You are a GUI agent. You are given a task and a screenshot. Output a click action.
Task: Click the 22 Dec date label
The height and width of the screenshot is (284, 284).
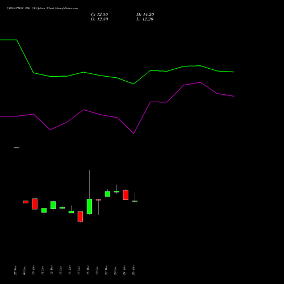[106, 270]
